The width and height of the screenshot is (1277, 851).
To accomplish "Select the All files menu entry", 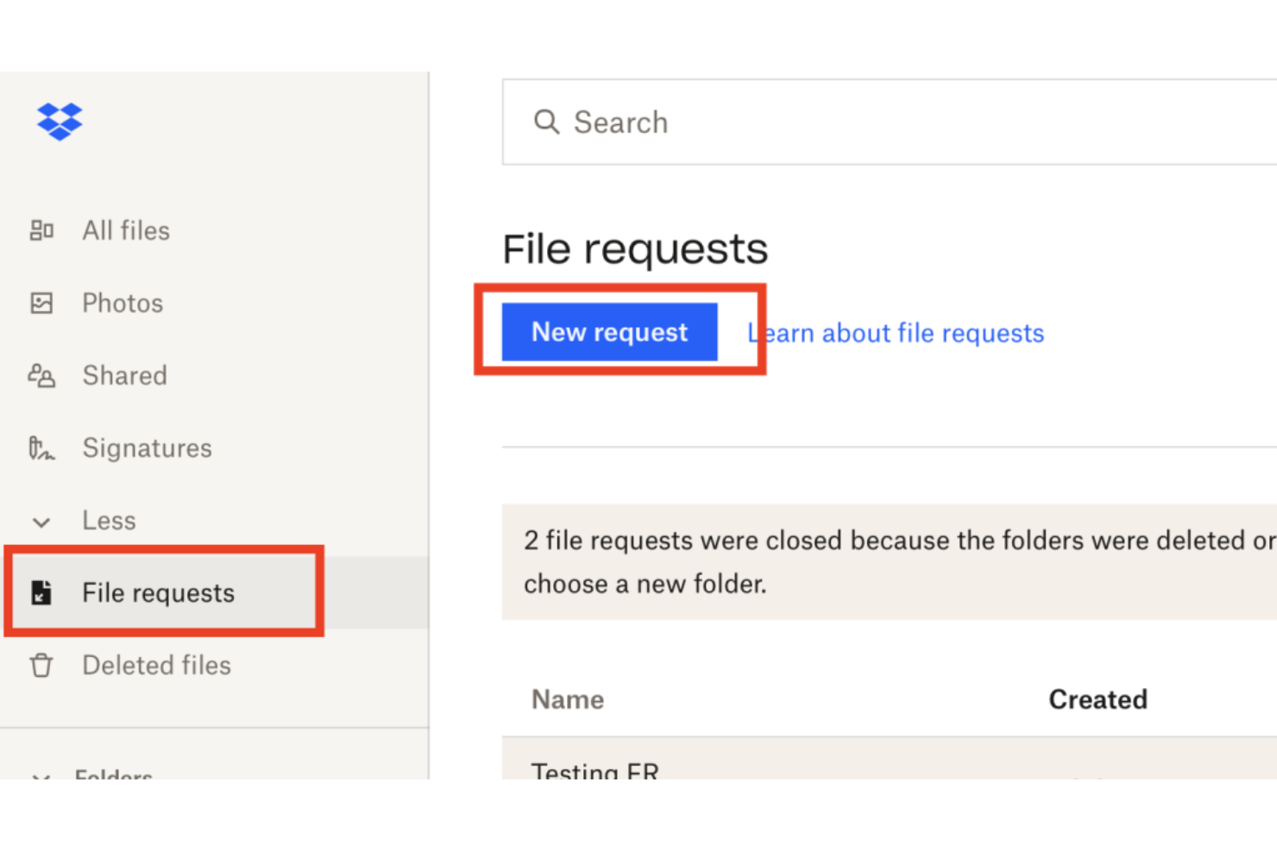I will click(125, 229).
